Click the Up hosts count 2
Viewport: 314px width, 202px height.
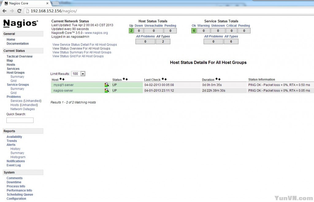[131, 31]
